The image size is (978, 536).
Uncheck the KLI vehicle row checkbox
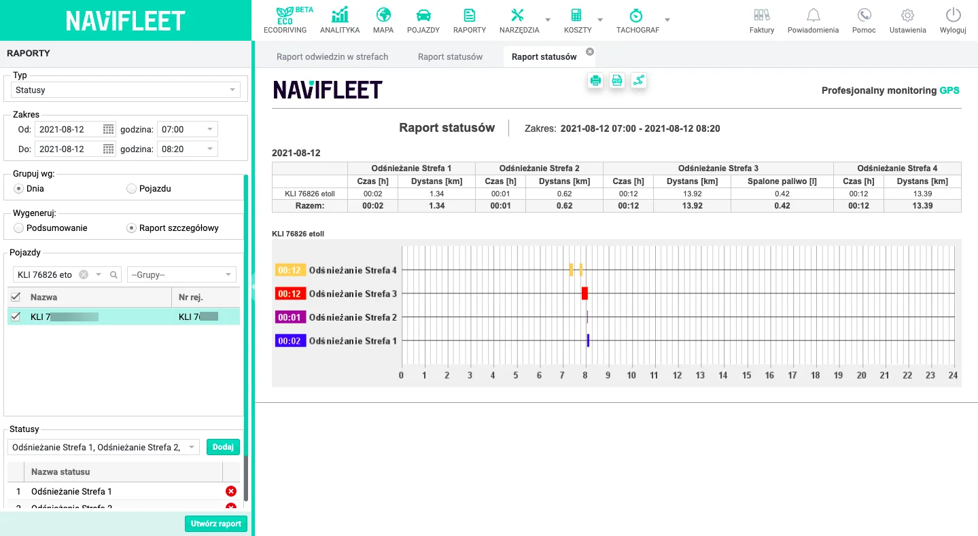tap(16, 317)
